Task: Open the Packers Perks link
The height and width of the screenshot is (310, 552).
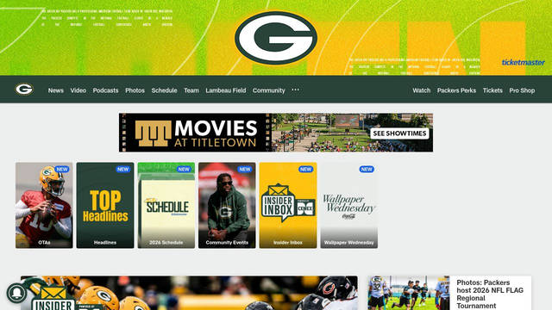Action: [x=456, y=90]
